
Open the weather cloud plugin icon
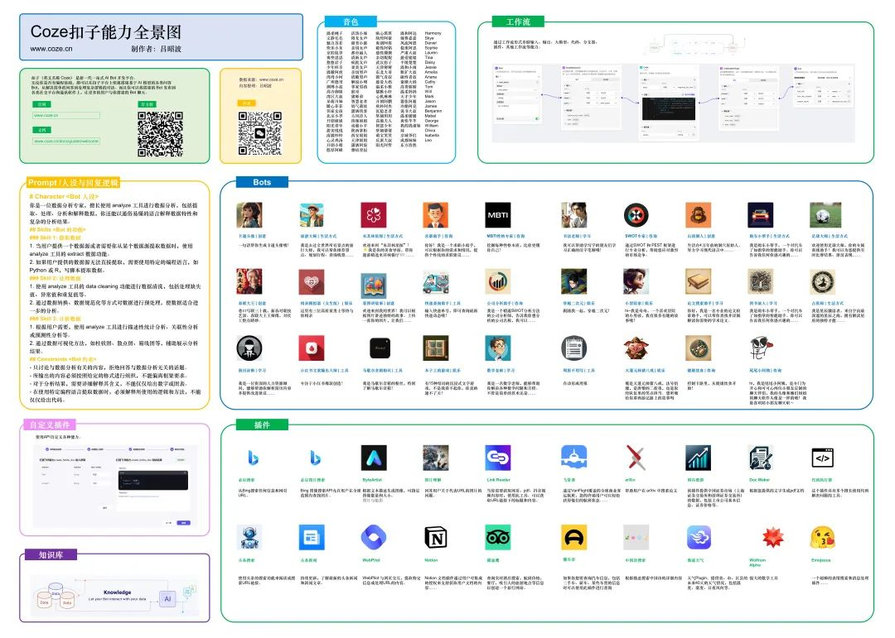click(x=698, y=537)
